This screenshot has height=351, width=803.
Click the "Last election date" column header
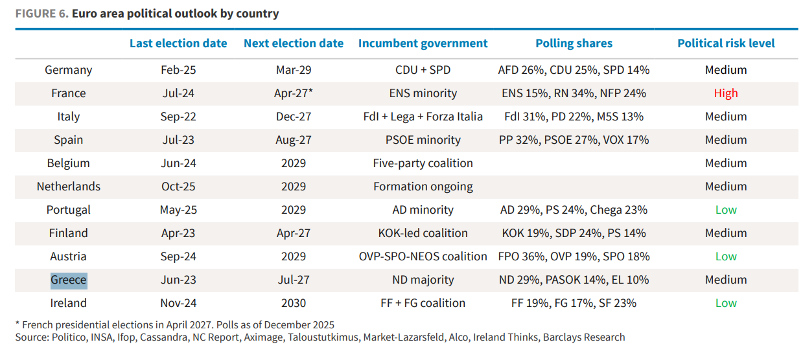click(x=178, y=43)
